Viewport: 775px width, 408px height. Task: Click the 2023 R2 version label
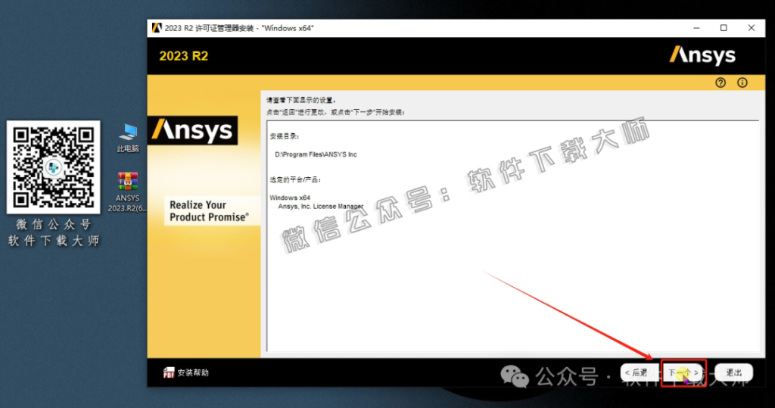click(x=183, y=56)
